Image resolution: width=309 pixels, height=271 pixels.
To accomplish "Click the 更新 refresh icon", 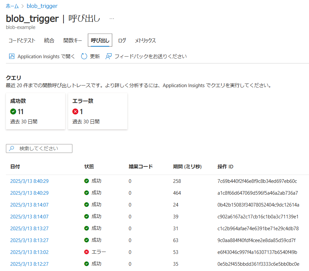I will 84,56.
